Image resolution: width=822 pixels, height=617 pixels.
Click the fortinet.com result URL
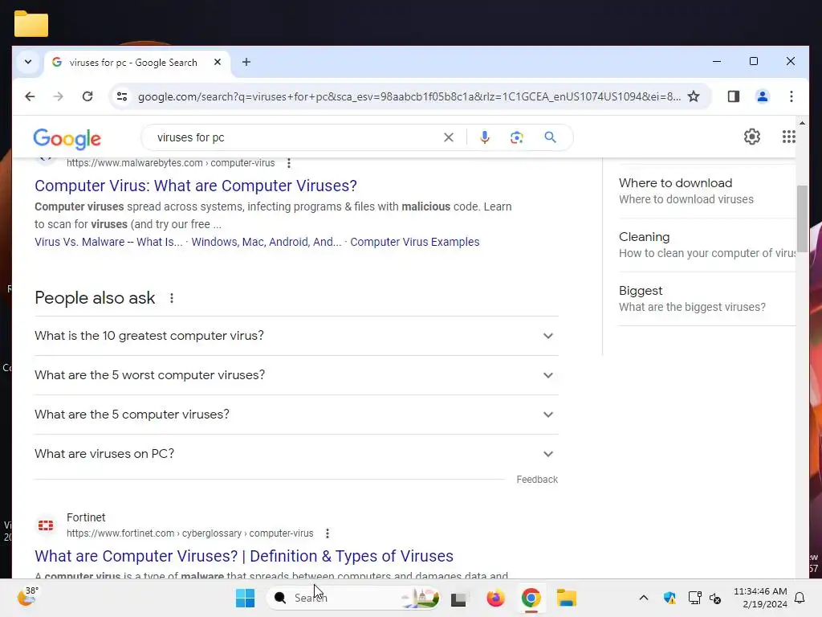189,533
